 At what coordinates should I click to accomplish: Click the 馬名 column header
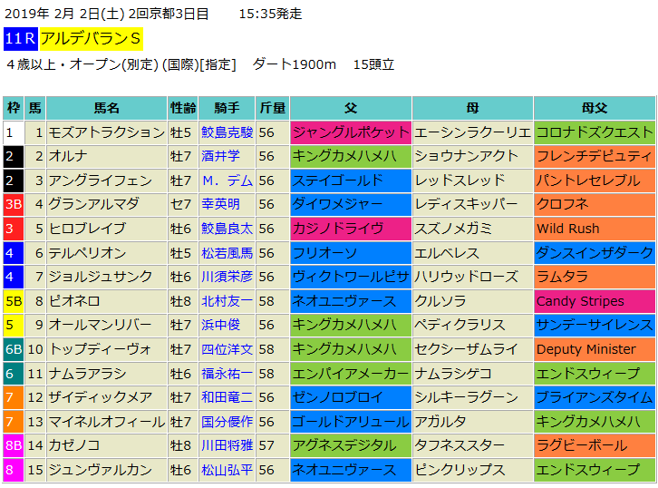pos(107,108)
